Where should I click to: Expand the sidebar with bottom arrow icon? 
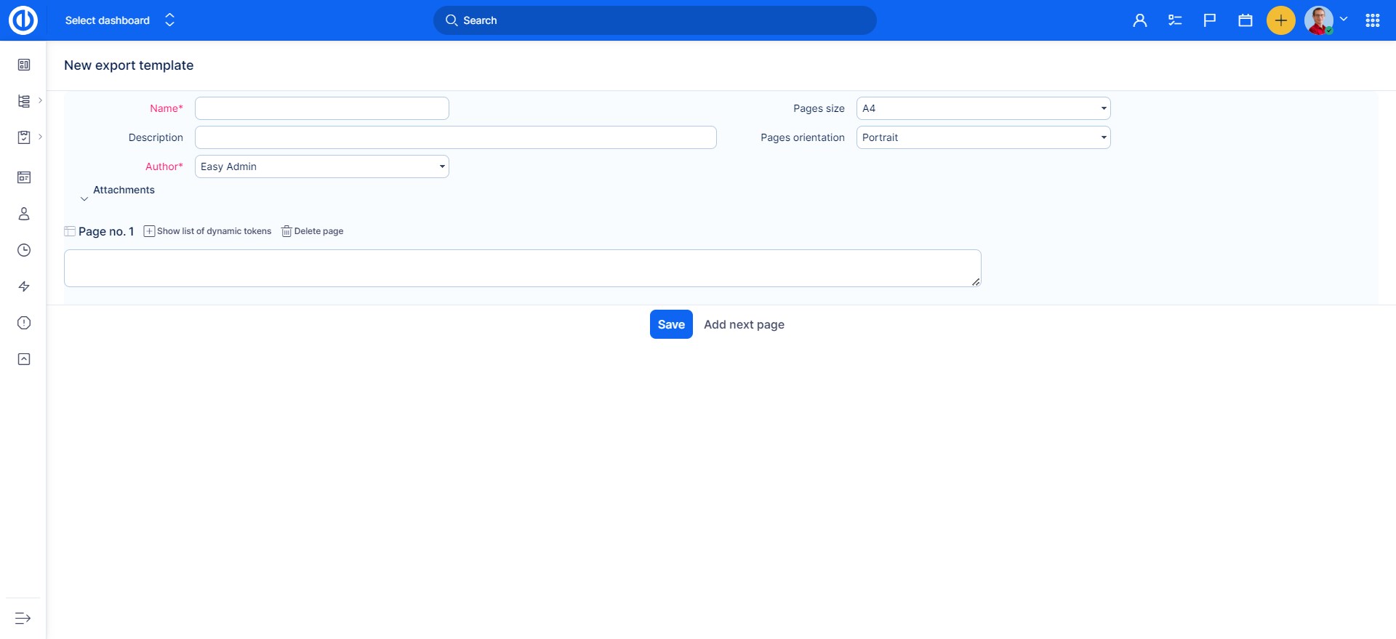point(23,618)
